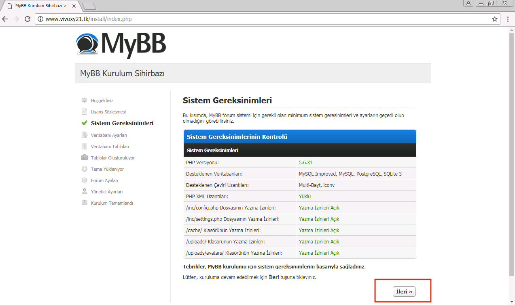Click the Bu kısımda intro paragraph
This screenshot has width=515, height=306.
(x=293, y=118)
